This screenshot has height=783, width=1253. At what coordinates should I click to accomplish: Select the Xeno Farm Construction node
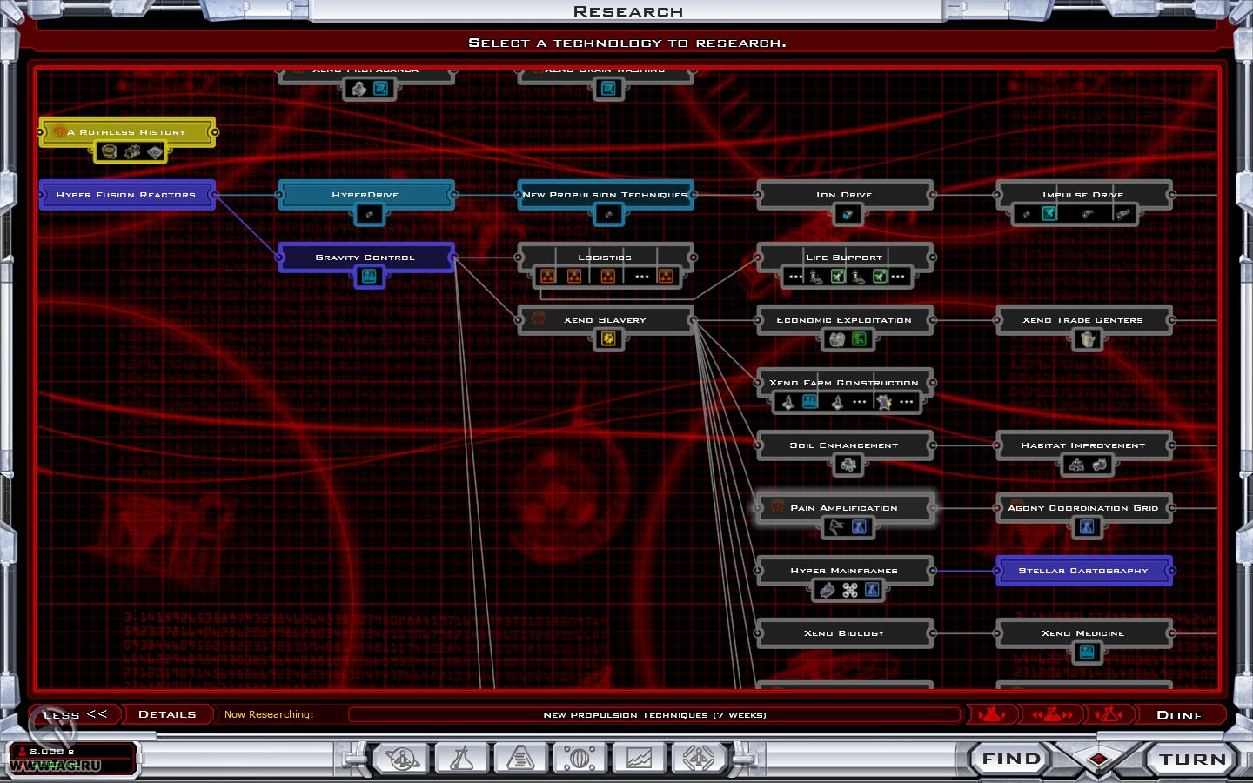pyautogui.click(x=844, y=383)
